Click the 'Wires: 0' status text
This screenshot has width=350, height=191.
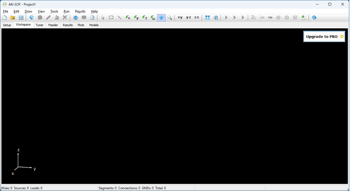coord(7,188)
